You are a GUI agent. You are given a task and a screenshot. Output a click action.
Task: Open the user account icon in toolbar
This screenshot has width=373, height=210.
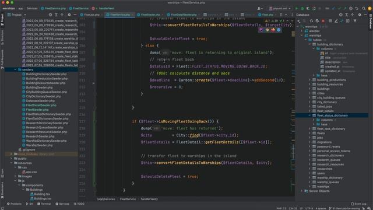(259, 8)
